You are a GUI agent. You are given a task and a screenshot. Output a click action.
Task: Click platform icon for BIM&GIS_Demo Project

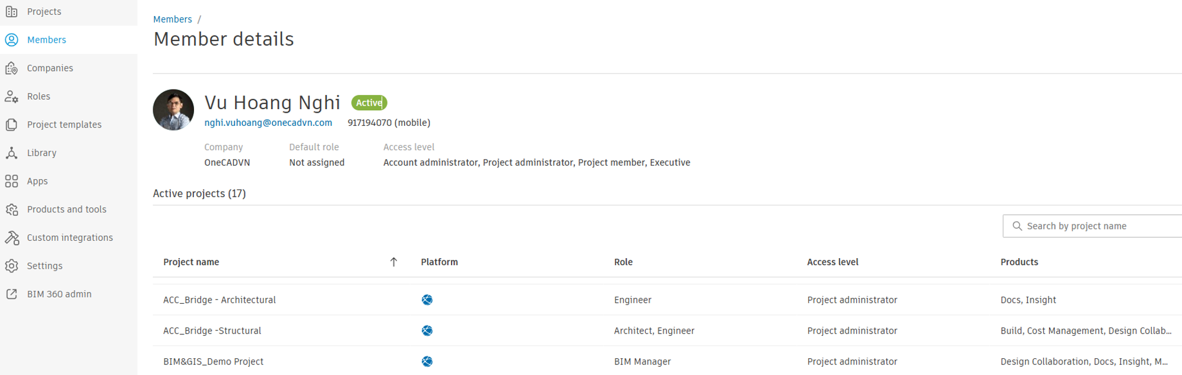(427, 361)
